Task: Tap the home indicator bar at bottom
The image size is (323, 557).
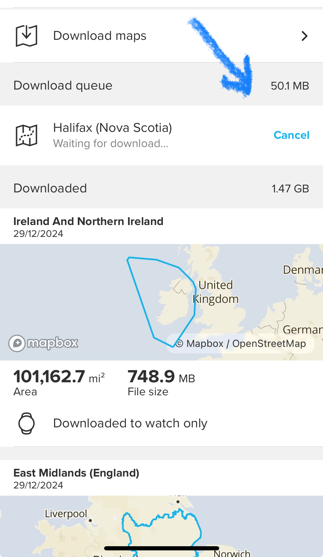Action: point(161,548)
